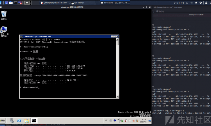
Task: Open the 帮助(H) menu in Mousepad
Action: coord(160,11)
